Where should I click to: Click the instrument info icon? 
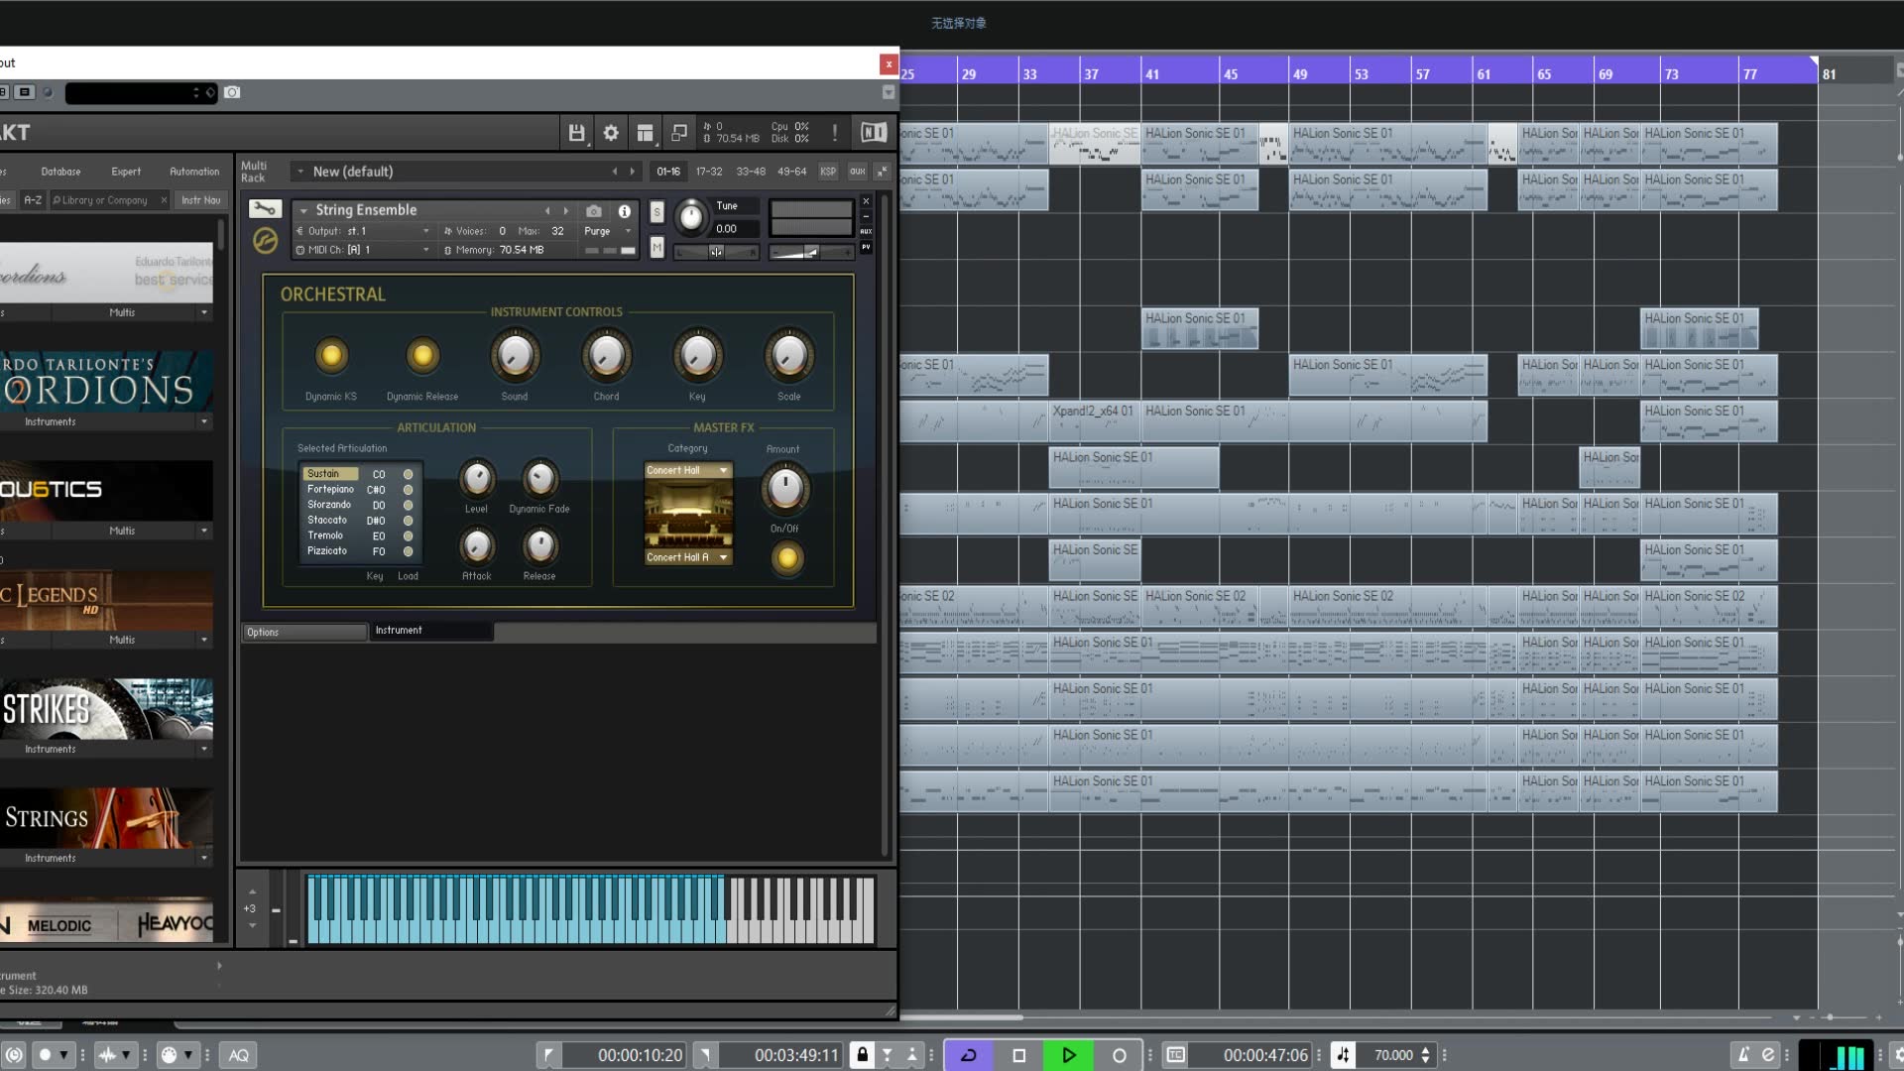[624, 211]
